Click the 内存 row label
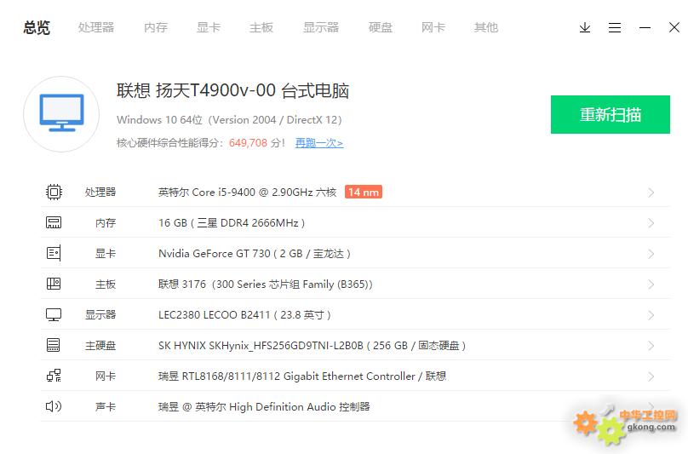 [x=106, y=223]
